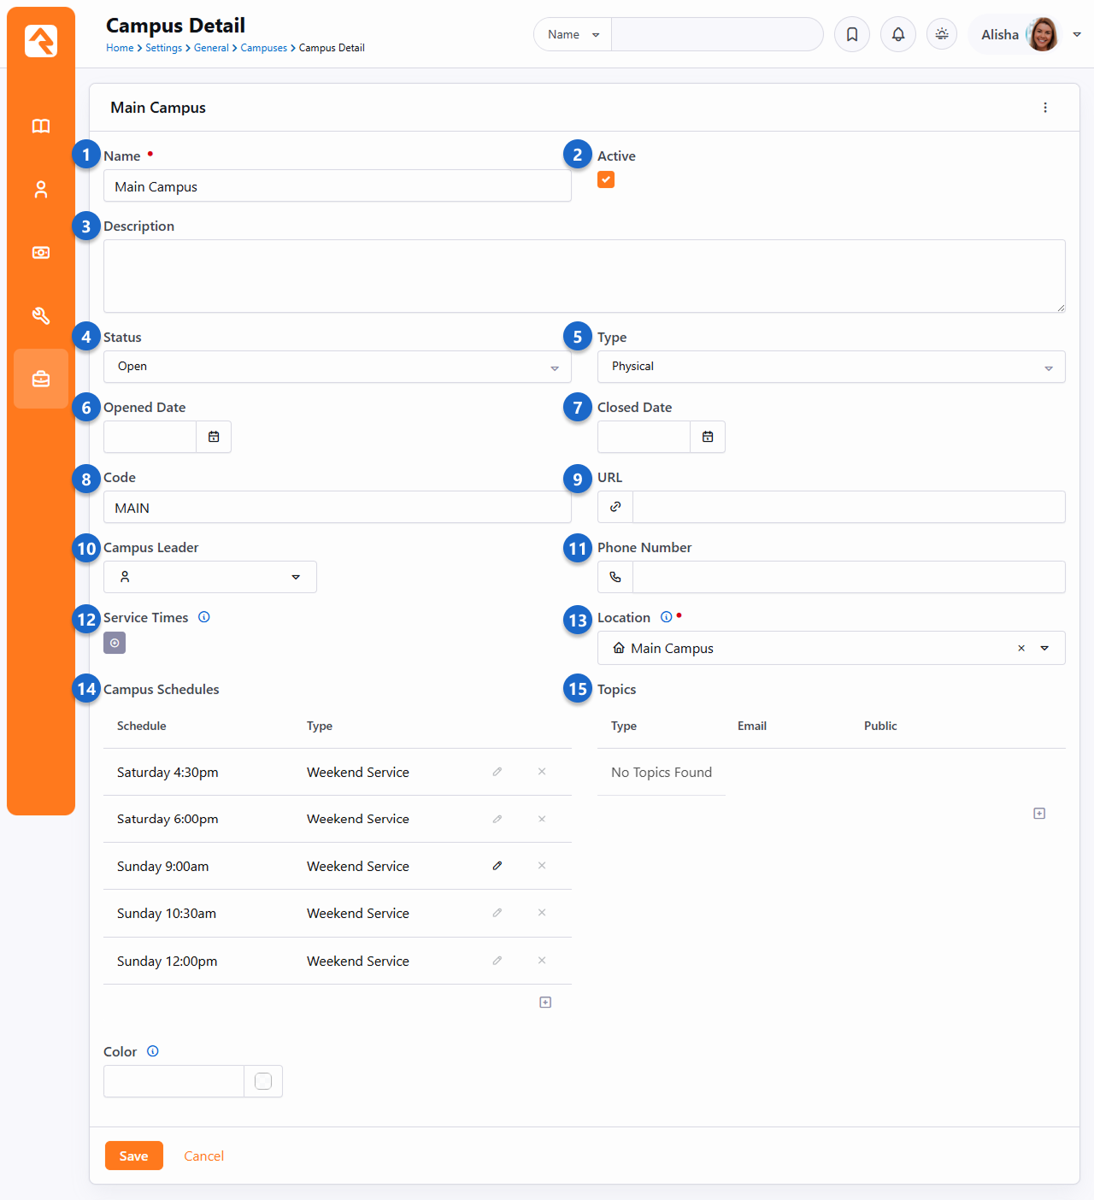The width and height of the screenshot is (1094, 1200).
Task: Uncheck the Active checkbox
Action: pyautogui.click(x=606, y=179)
